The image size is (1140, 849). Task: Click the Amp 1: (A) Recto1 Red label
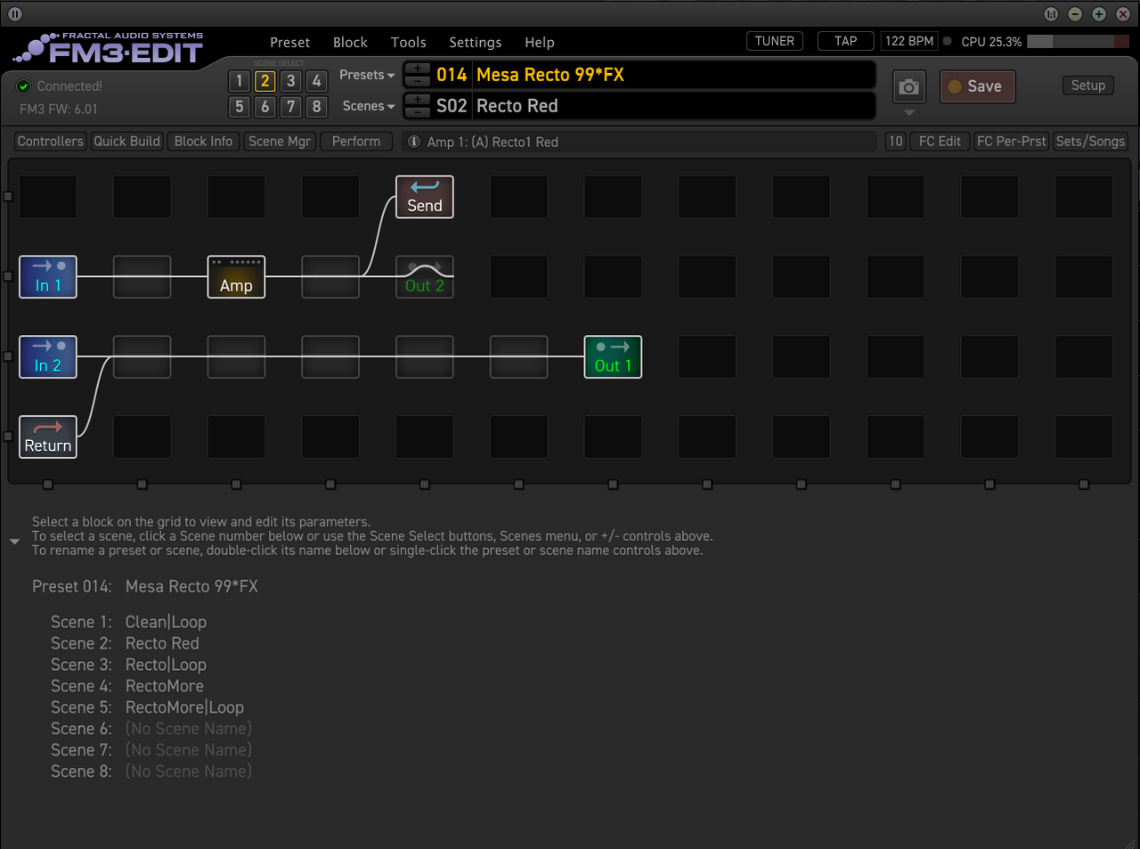tap(493, 142)
